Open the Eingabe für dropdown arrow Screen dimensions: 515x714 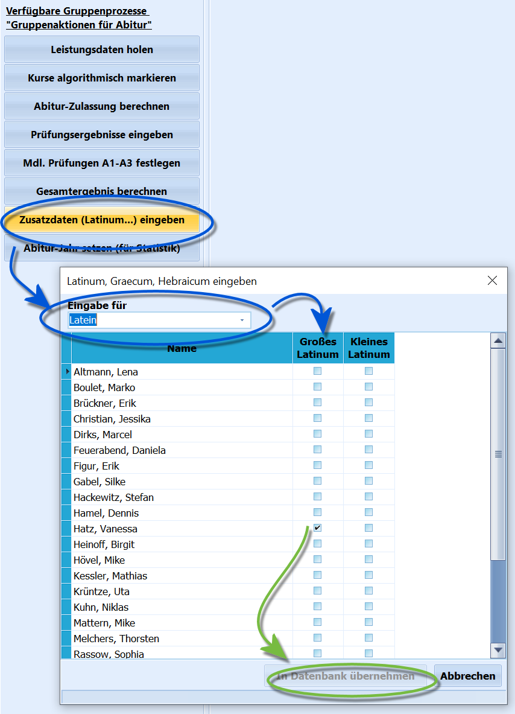[x=242, y=320]
